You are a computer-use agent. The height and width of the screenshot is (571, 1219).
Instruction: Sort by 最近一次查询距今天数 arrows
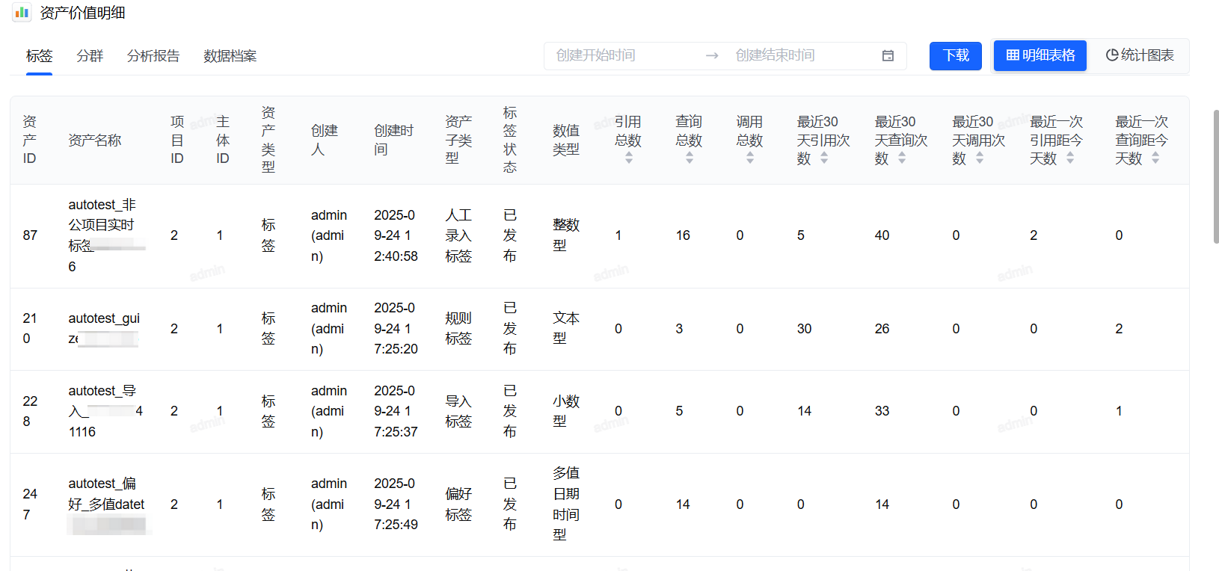pyautogui.click(x=1155, y=158)
